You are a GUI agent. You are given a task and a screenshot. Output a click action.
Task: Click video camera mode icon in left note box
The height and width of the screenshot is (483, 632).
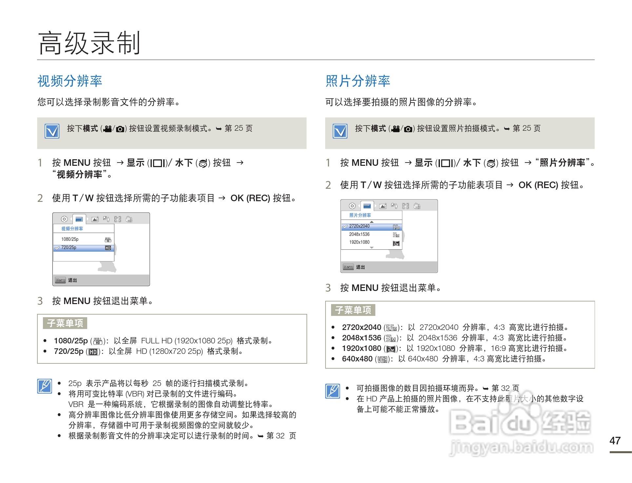[x=107, y=129]
